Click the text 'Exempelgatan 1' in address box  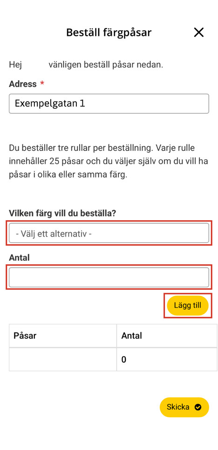[50, 103]
